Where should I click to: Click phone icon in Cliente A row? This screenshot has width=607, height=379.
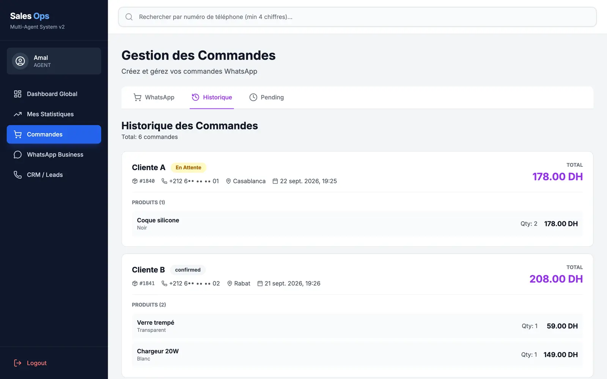[x=164, y=181]
